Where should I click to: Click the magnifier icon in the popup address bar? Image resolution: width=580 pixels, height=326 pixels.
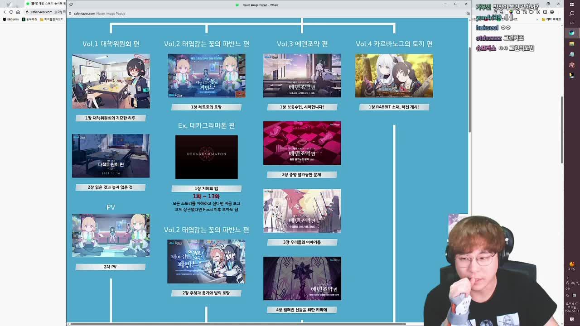pos(468,14)
